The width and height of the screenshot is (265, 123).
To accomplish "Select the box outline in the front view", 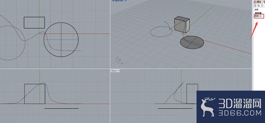I will click(35, 94).
